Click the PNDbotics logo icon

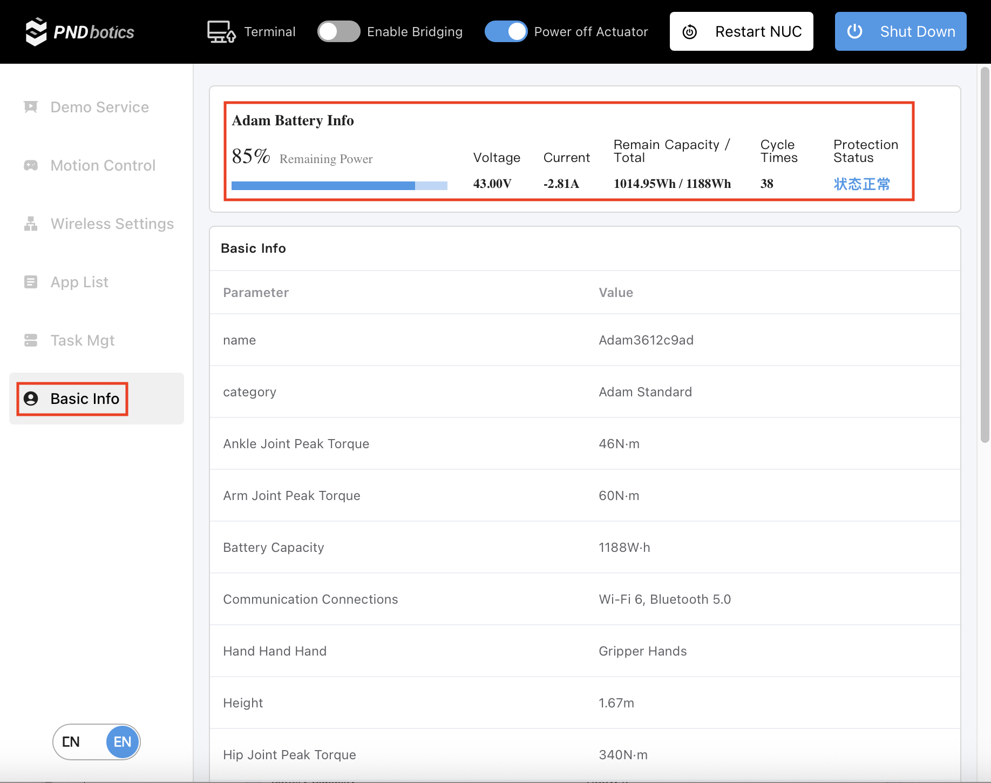click(x=36, y=32)
